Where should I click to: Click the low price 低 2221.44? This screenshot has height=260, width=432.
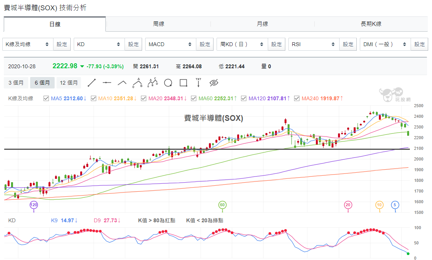(232, 66)
